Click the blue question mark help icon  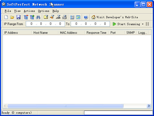tap(86, 17)
